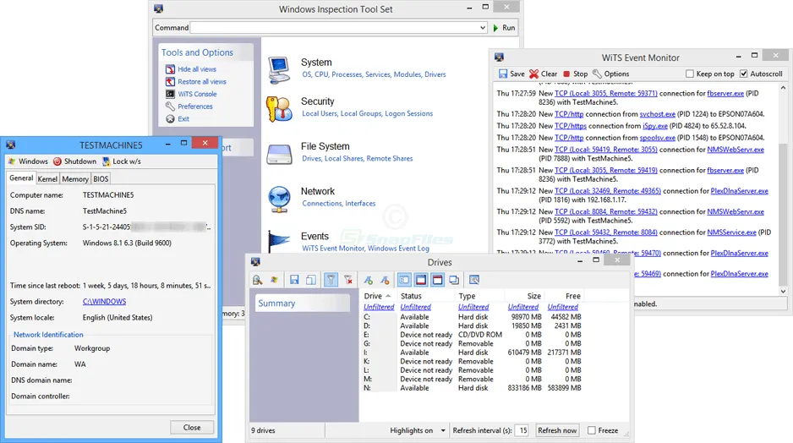Click the floppy save icon in Drives toolbar
The width and height of the screenshot is (793, 443).
tap(294, 280)
